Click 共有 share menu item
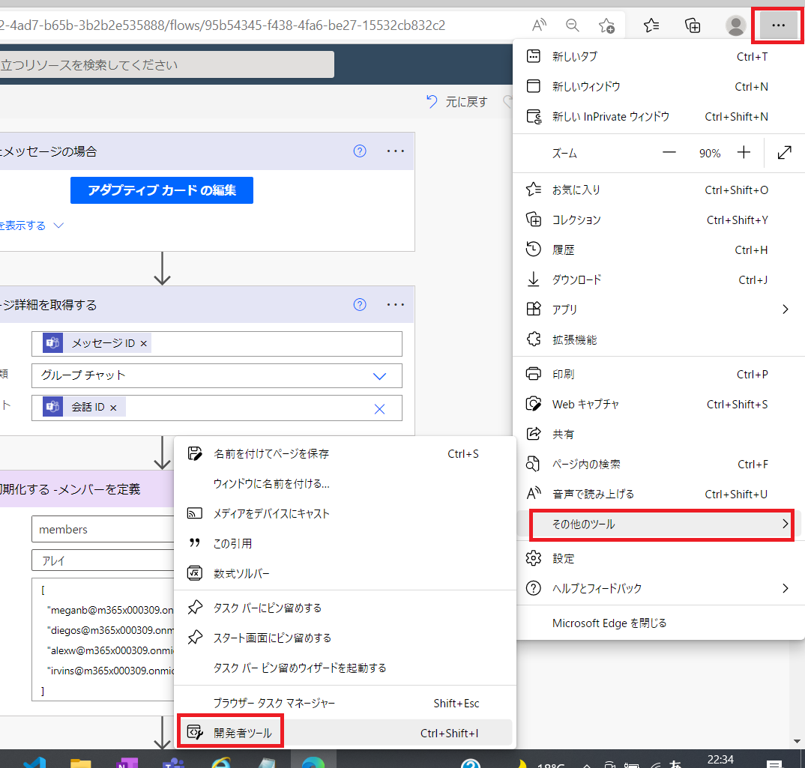This screenshot has width=805, height=768. click(659, 434)
